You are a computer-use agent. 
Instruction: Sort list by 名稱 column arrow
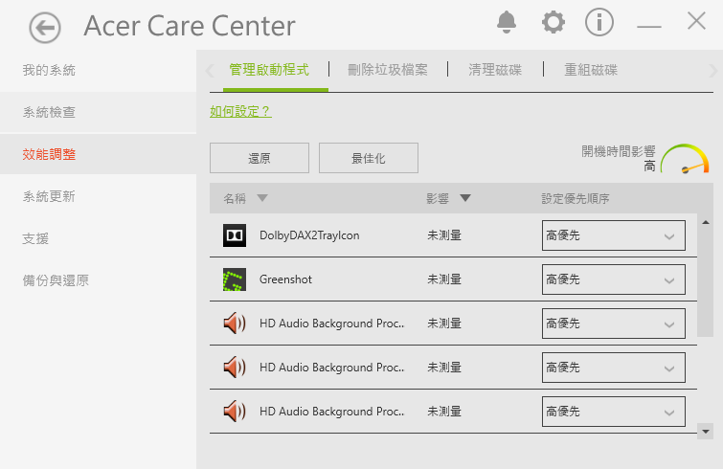pyautogui.click(x=262, y=199)
